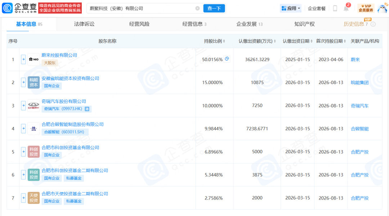Open 合肥市天使投资基金二期有限公司 link
389x216 pixels.
point(75,194)
